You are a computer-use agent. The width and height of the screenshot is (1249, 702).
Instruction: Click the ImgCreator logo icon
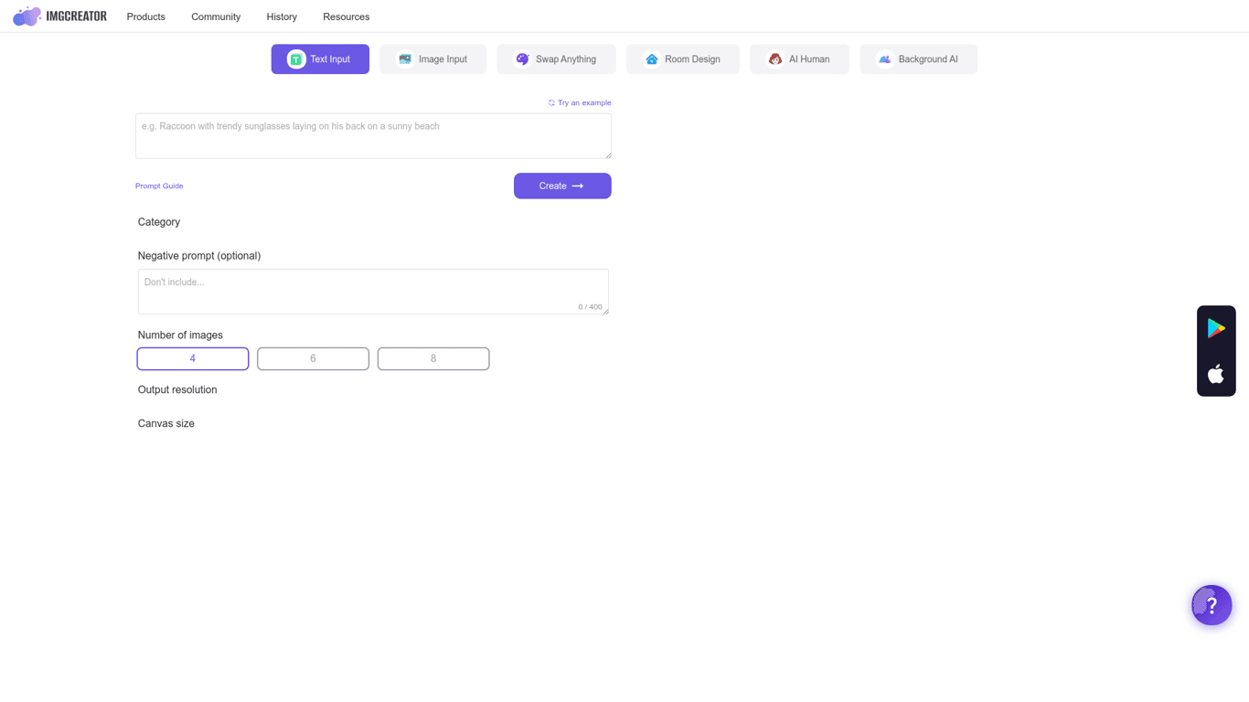[27, 16]
